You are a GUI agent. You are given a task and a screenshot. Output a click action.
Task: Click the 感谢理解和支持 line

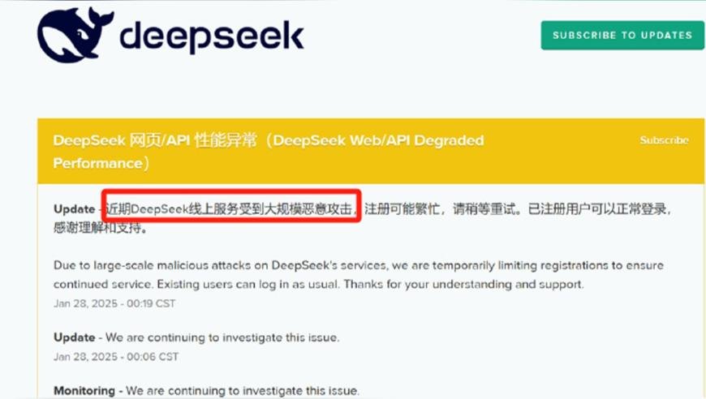point(100,228)
